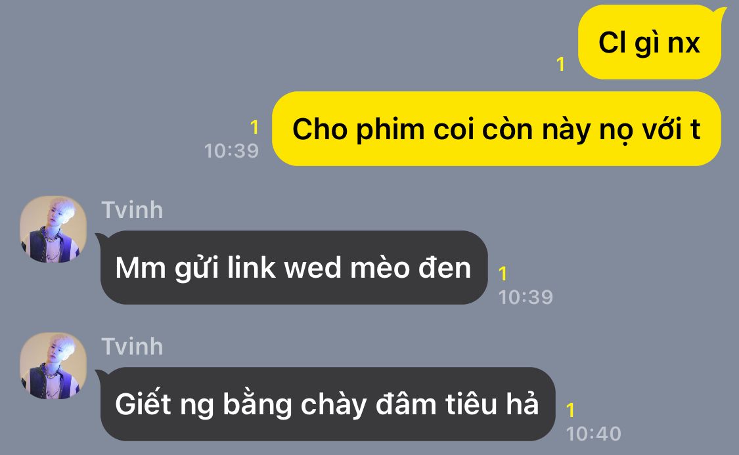The height and width of the screenshot is (455, 739).
Task: Open Tvinh's avatar beside the mèo đen message
Action: click(53, 229)
